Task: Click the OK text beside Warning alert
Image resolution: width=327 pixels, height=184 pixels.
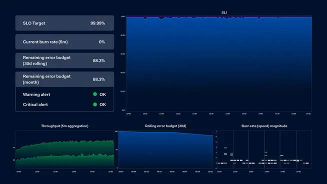Action: [x=102, y=94]
